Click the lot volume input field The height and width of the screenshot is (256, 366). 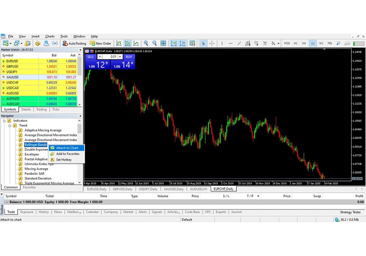click(x=110, y=57)
